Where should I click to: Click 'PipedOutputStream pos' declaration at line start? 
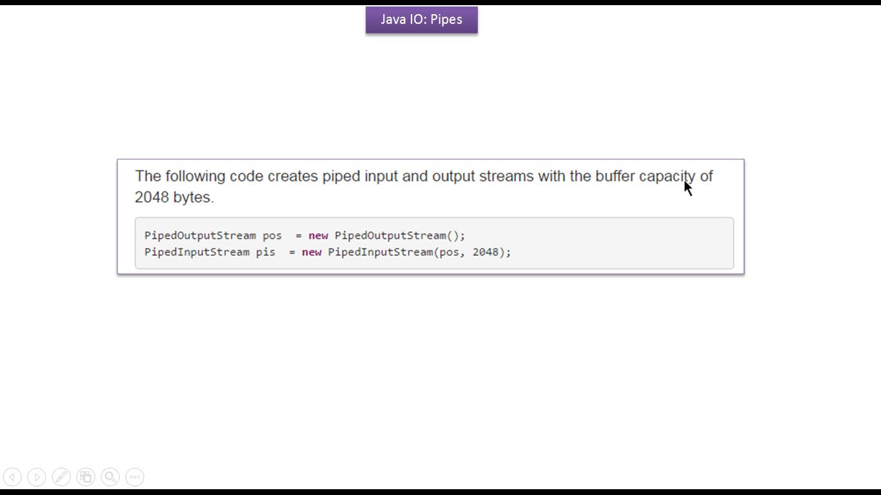point(213,235)
